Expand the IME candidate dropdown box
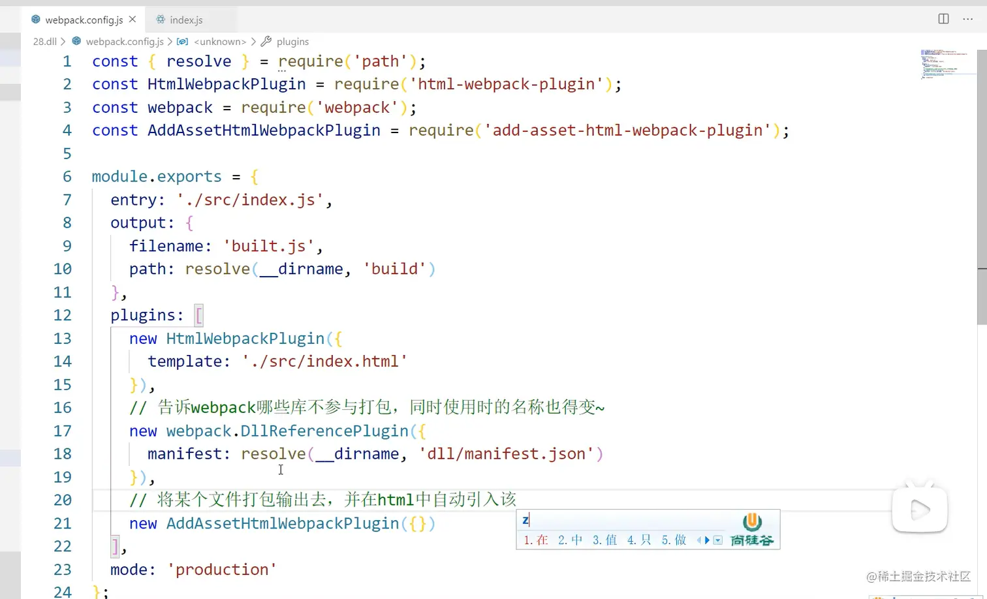 tap(718, 540)
